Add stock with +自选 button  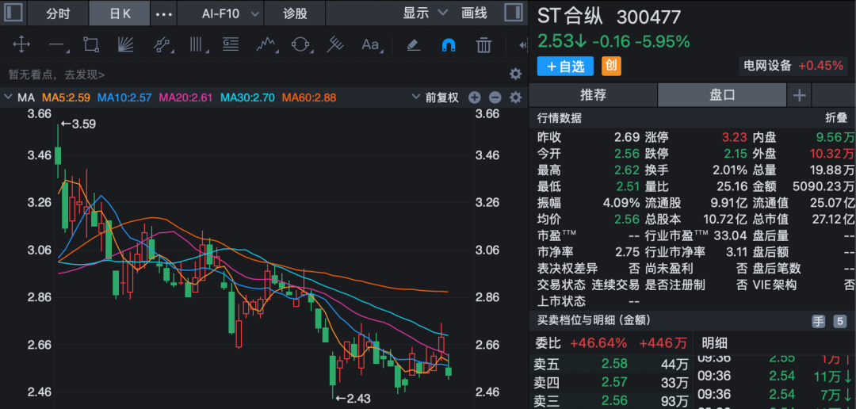[x=565, y=67]
